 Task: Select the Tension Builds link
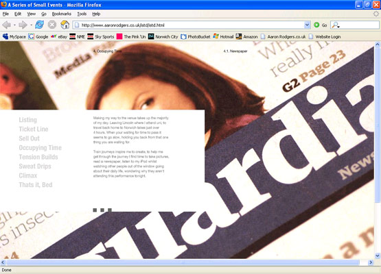(38, 157)
